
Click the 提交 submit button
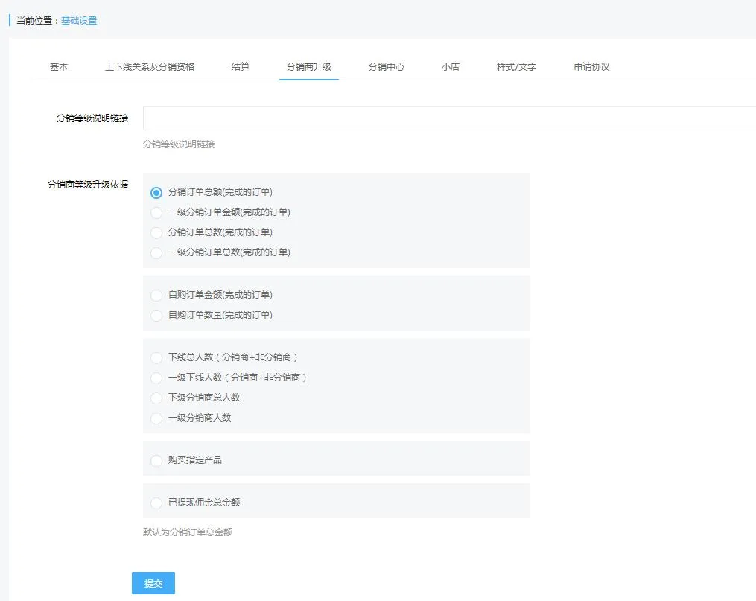pos(153,583)
